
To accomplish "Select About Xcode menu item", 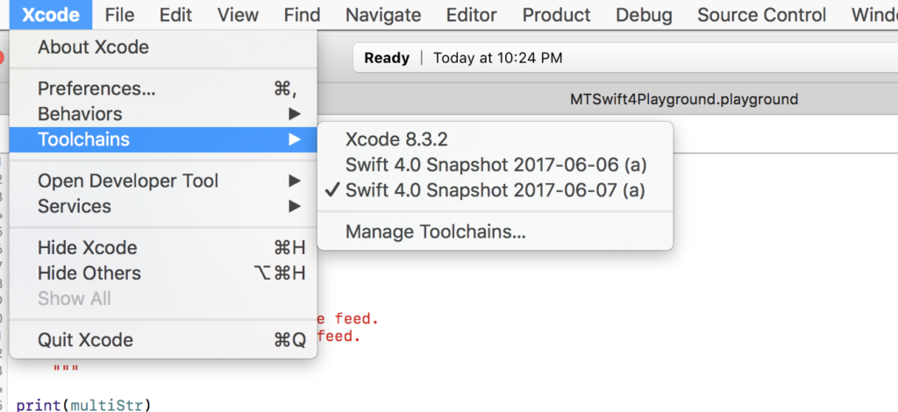I will coord(93,47).
